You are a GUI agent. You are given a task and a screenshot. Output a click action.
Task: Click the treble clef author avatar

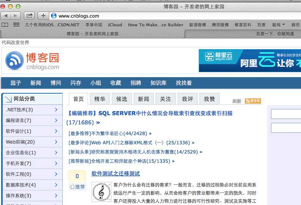[101, 192]
